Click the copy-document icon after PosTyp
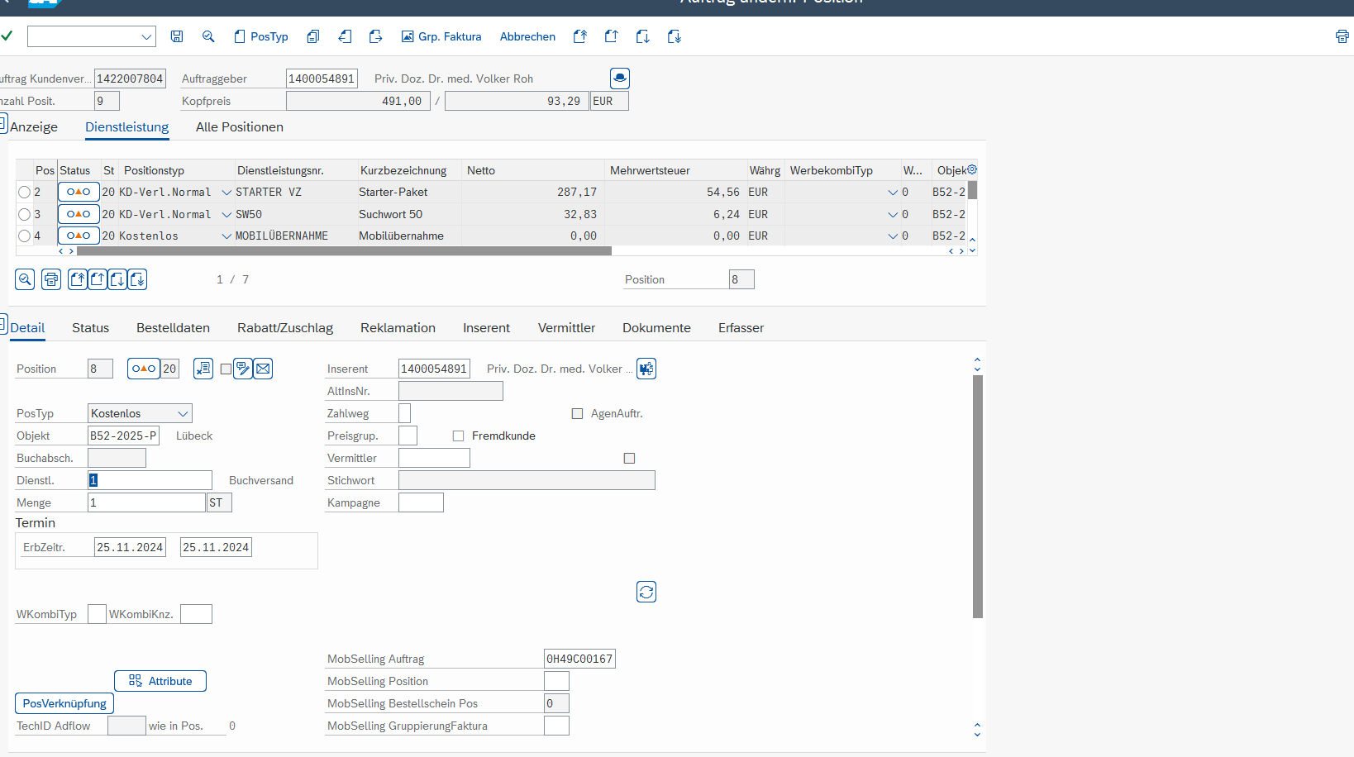This screenshot has height=757, width=1354. pyautogui.click(x=313, y=36)
